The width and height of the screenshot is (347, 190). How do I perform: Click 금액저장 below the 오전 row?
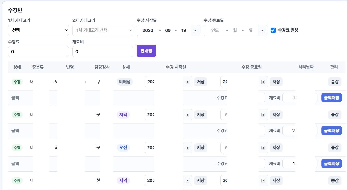point(331,163)
